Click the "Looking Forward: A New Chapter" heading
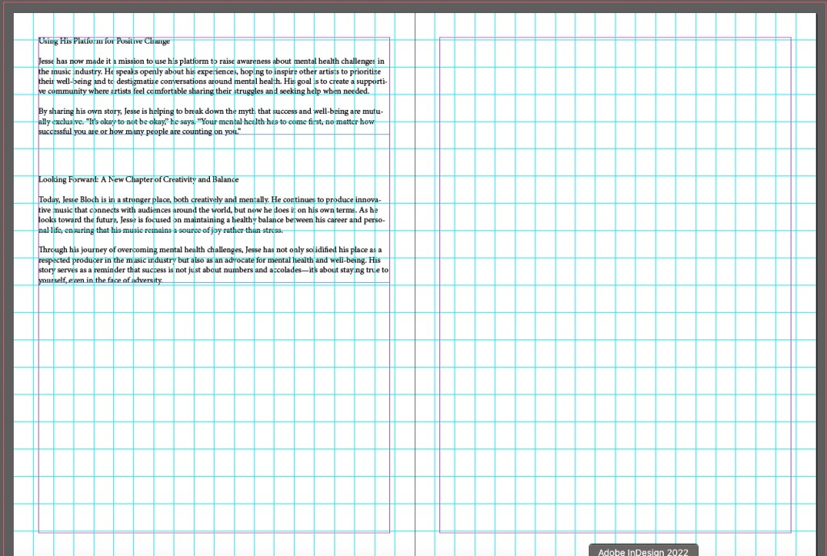Screen dimensions: 827x556 coord(138,179)
